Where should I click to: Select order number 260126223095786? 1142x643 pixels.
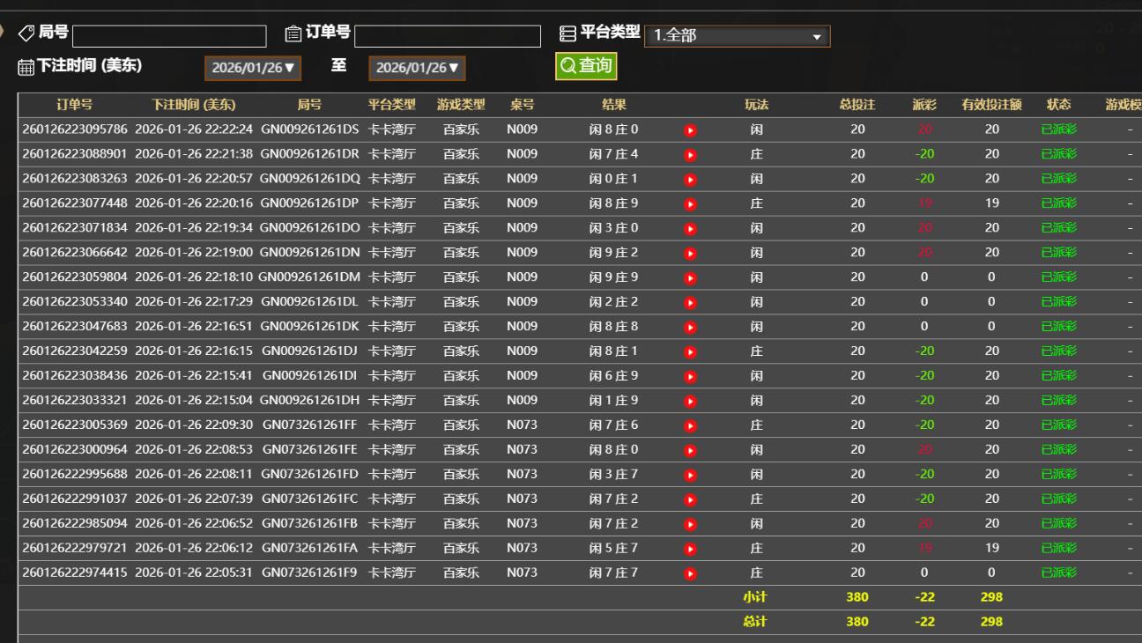[74, 129]
